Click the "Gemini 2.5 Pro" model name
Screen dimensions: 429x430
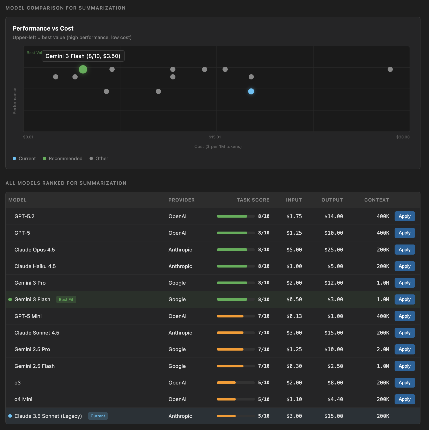pyautogui.click(x=32, y=349)
